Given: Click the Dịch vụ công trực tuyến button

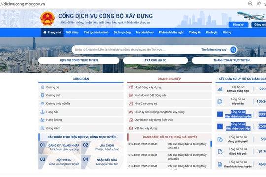Looking at the screenshot, I should [79, 60].
